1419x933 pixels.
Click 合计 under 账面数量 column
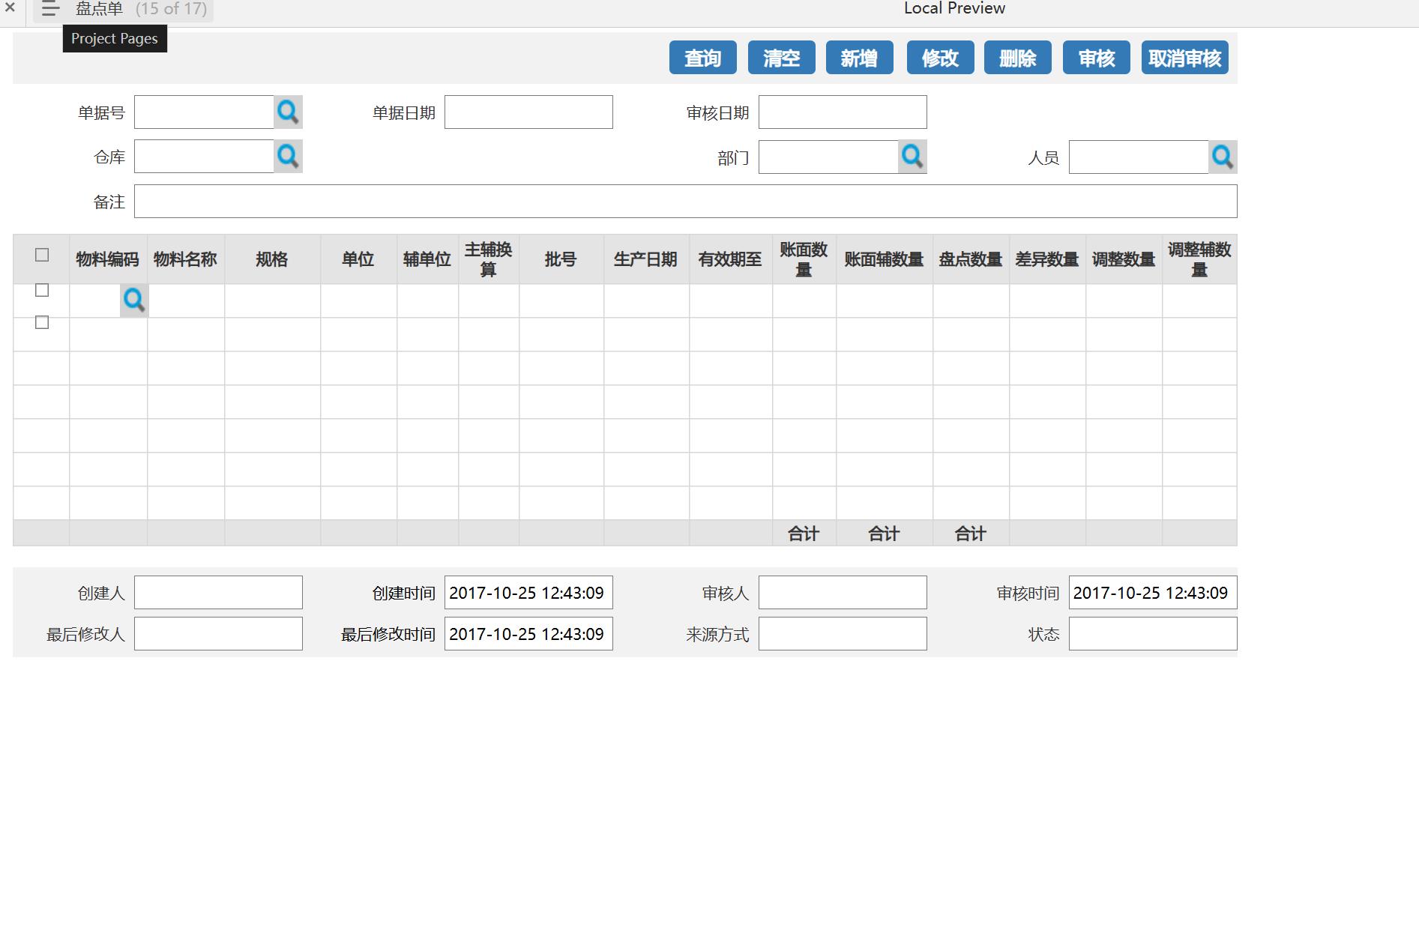pyautogui.click(x=804, y=534)
